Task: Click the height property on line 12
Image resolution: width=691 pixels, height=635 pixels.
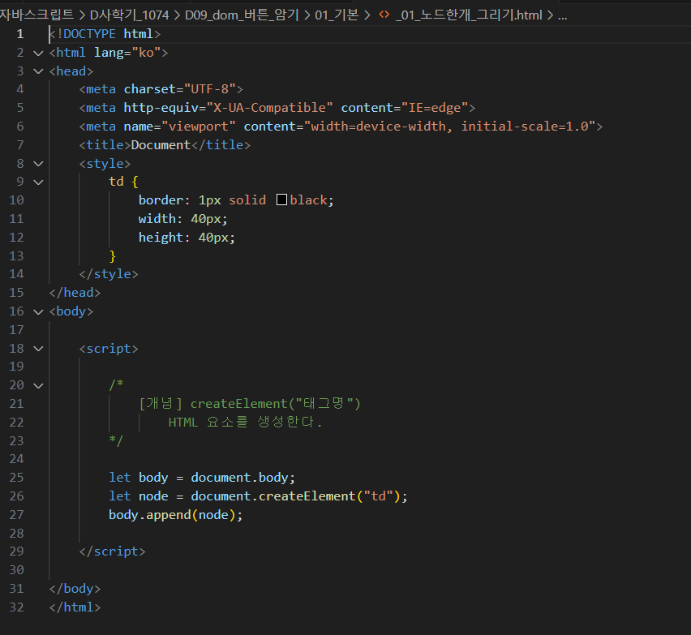Action: coord(161,238)
